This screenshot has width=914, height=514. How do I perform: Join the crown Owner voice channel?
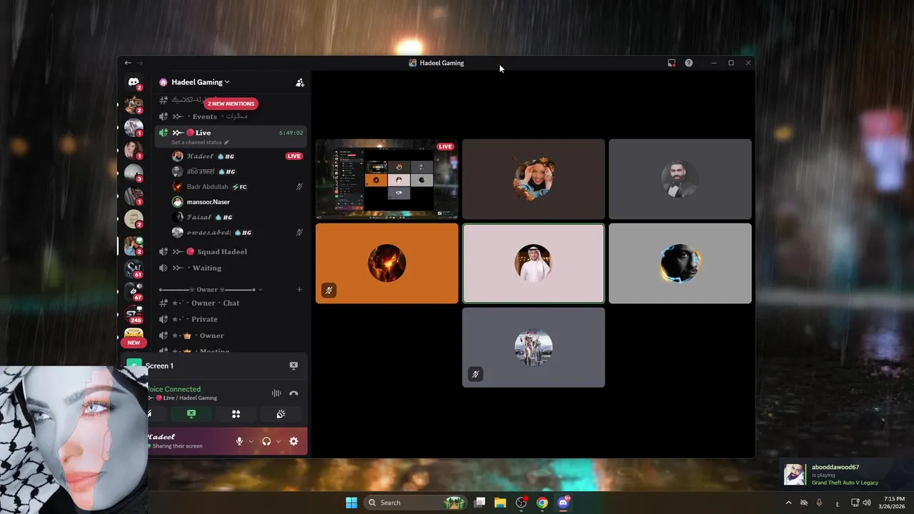[231, 336]
